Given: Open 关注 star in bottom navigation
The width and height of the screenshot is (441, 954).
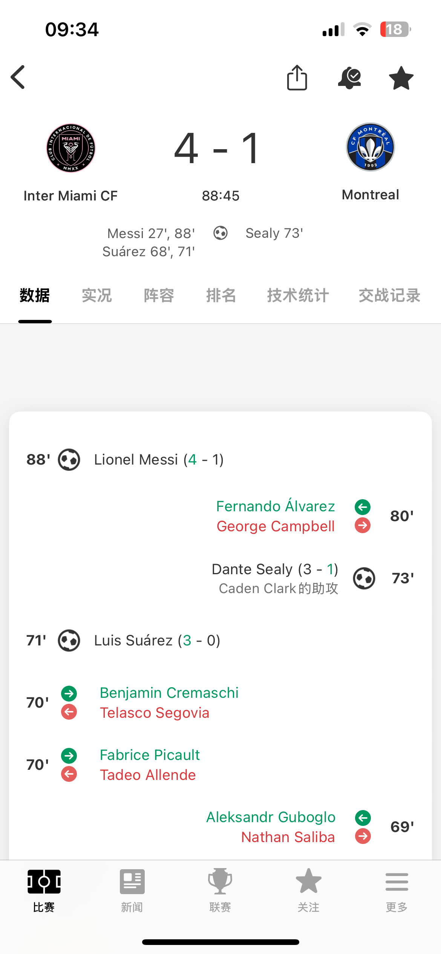Looking at the screenshot, I should tap(309, 891).
